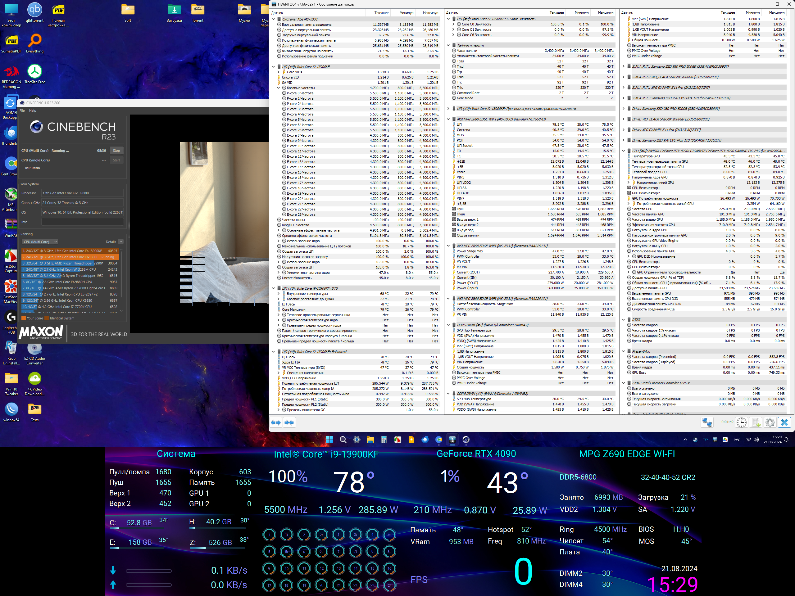Open the CPU (Multi Core) ranking dropdown
The width and height of the screenshot is (795, 596).
pos(40,242)
